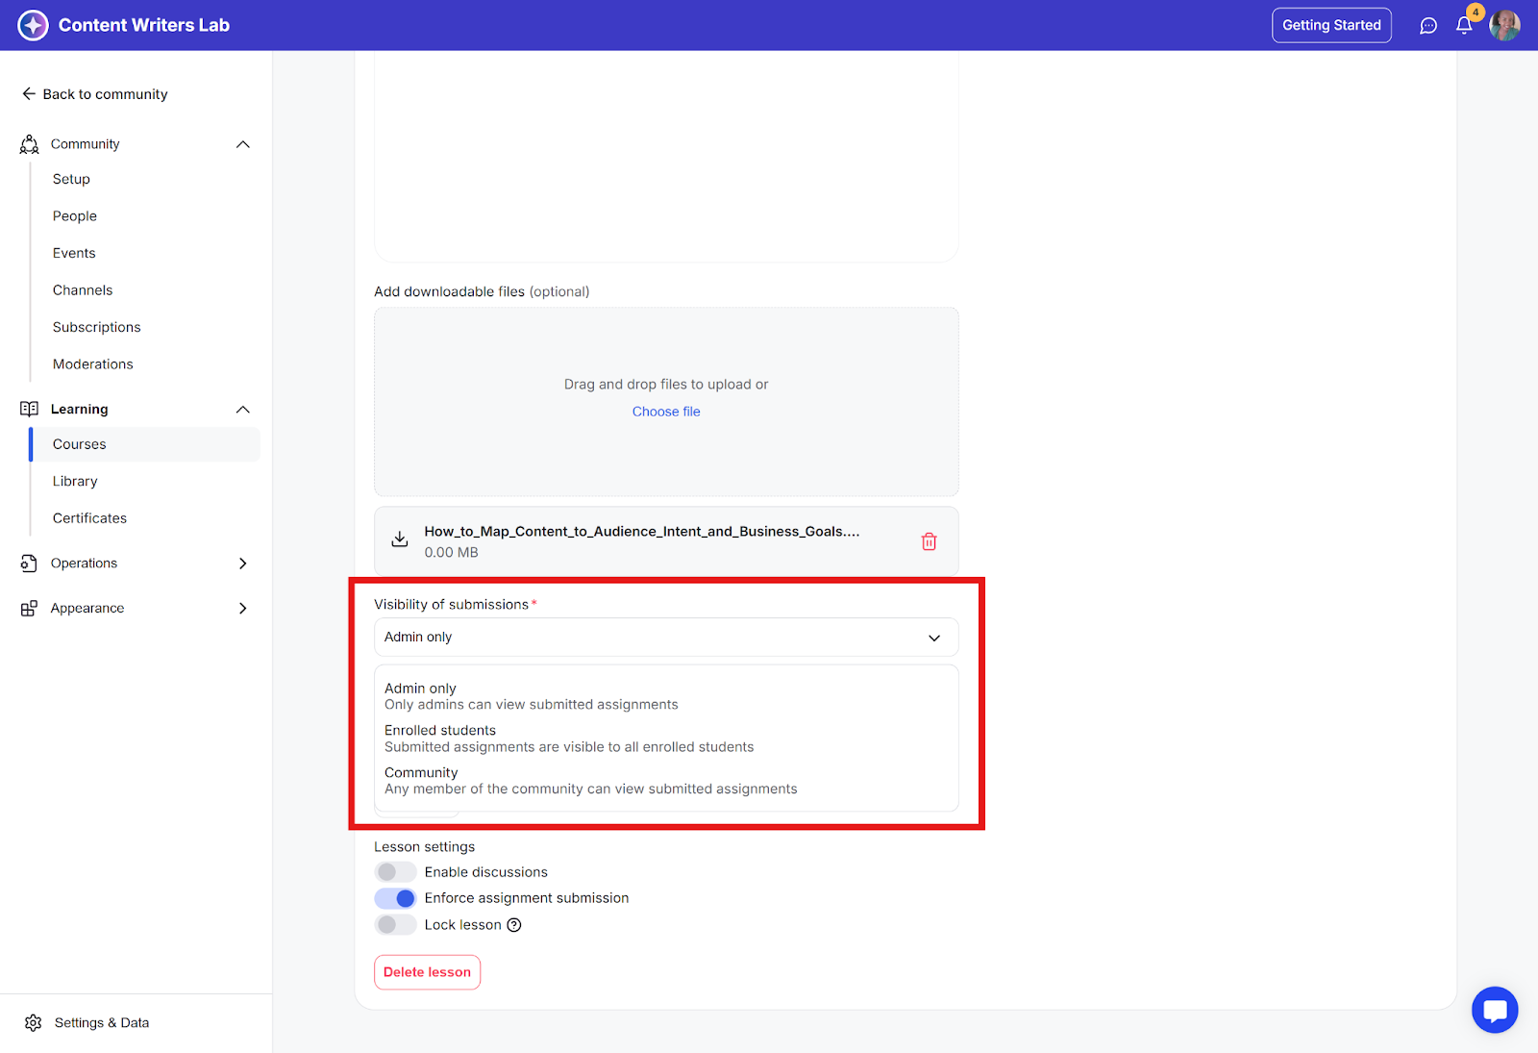Open the notifications bell
The image size is (1538, 1053).
tap(1464, 25)
